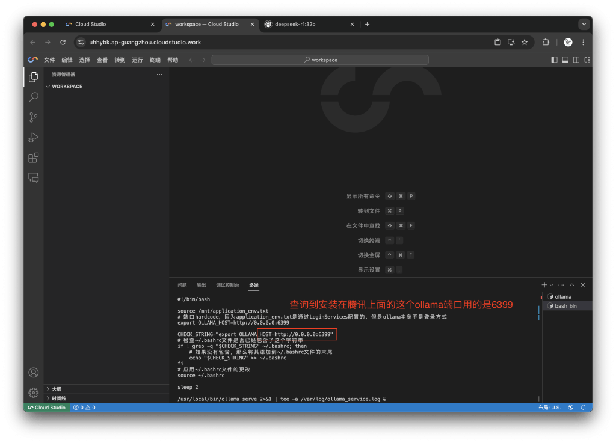Viewport: 616px width, 443px height.
Task: Open browser extensions puzzle icon
Action: [x=546, y=43]
